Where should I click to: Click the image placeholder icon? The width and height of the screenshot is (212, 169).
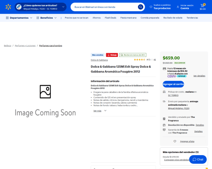click(x=45, y=92)
